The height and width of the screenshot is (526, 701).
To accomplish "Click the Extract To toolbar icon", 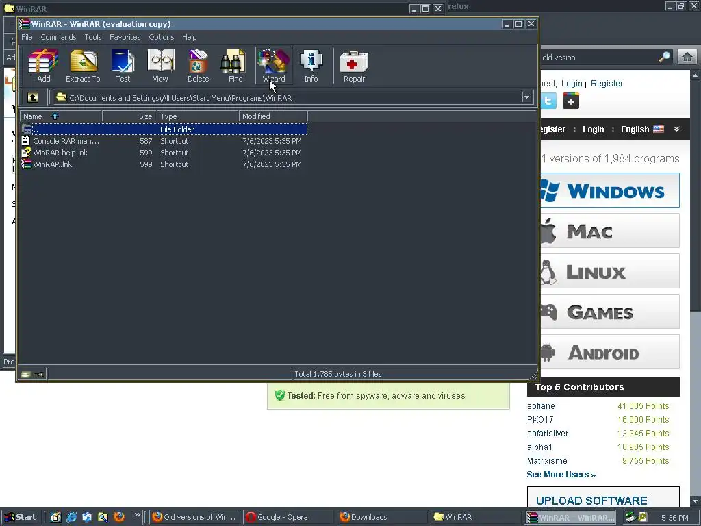I will (x=83, y=66).
